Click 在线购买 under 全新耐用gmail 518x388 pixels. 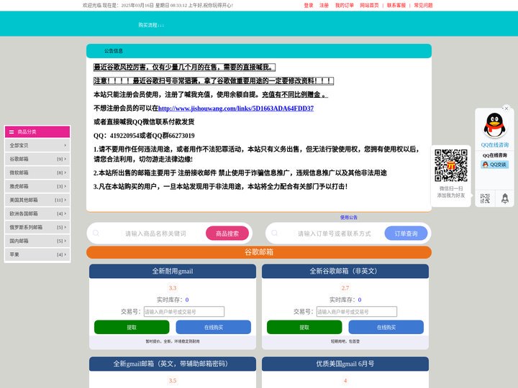(214, 328)
